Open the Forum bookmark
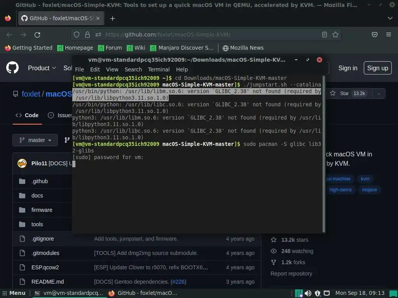 click(110, 48)
